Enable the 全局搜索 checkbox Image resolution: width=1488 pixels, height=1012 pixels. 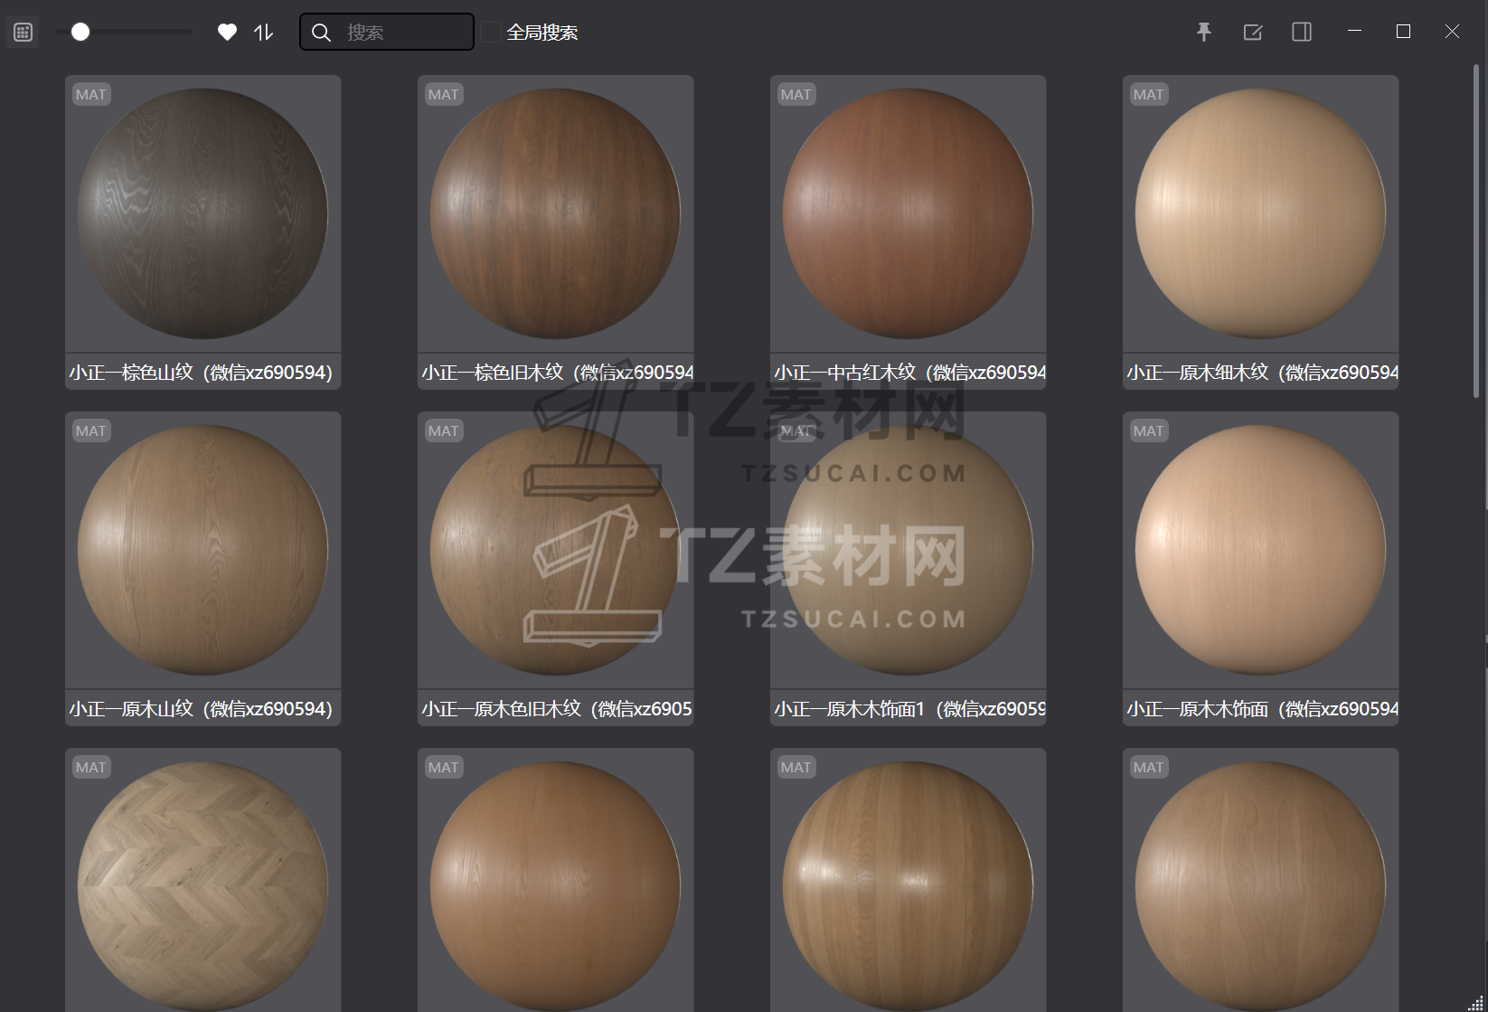click(491, 33)
